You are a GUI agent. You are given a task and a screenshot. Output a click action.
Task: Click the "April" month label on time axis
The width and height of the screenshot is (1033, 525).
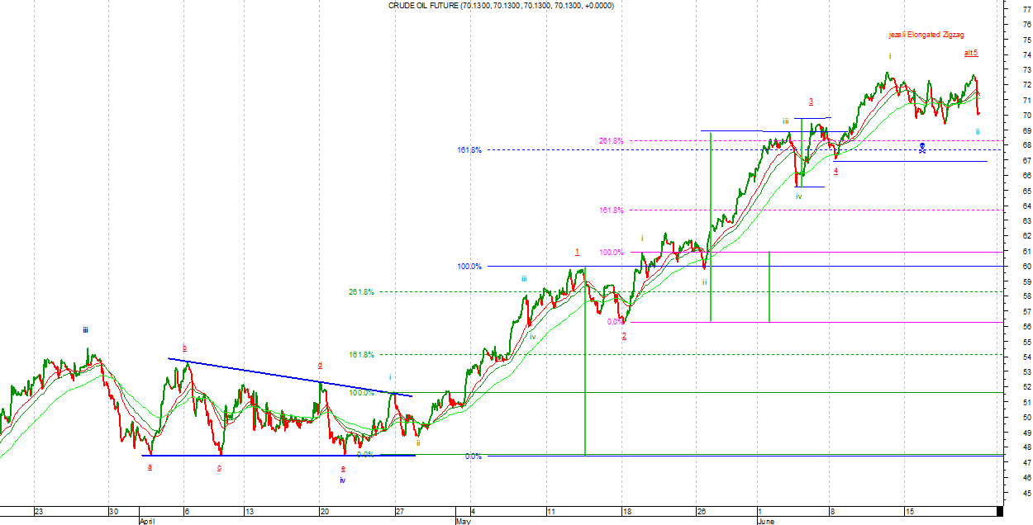pyautogui.click(x=147, y=522)
